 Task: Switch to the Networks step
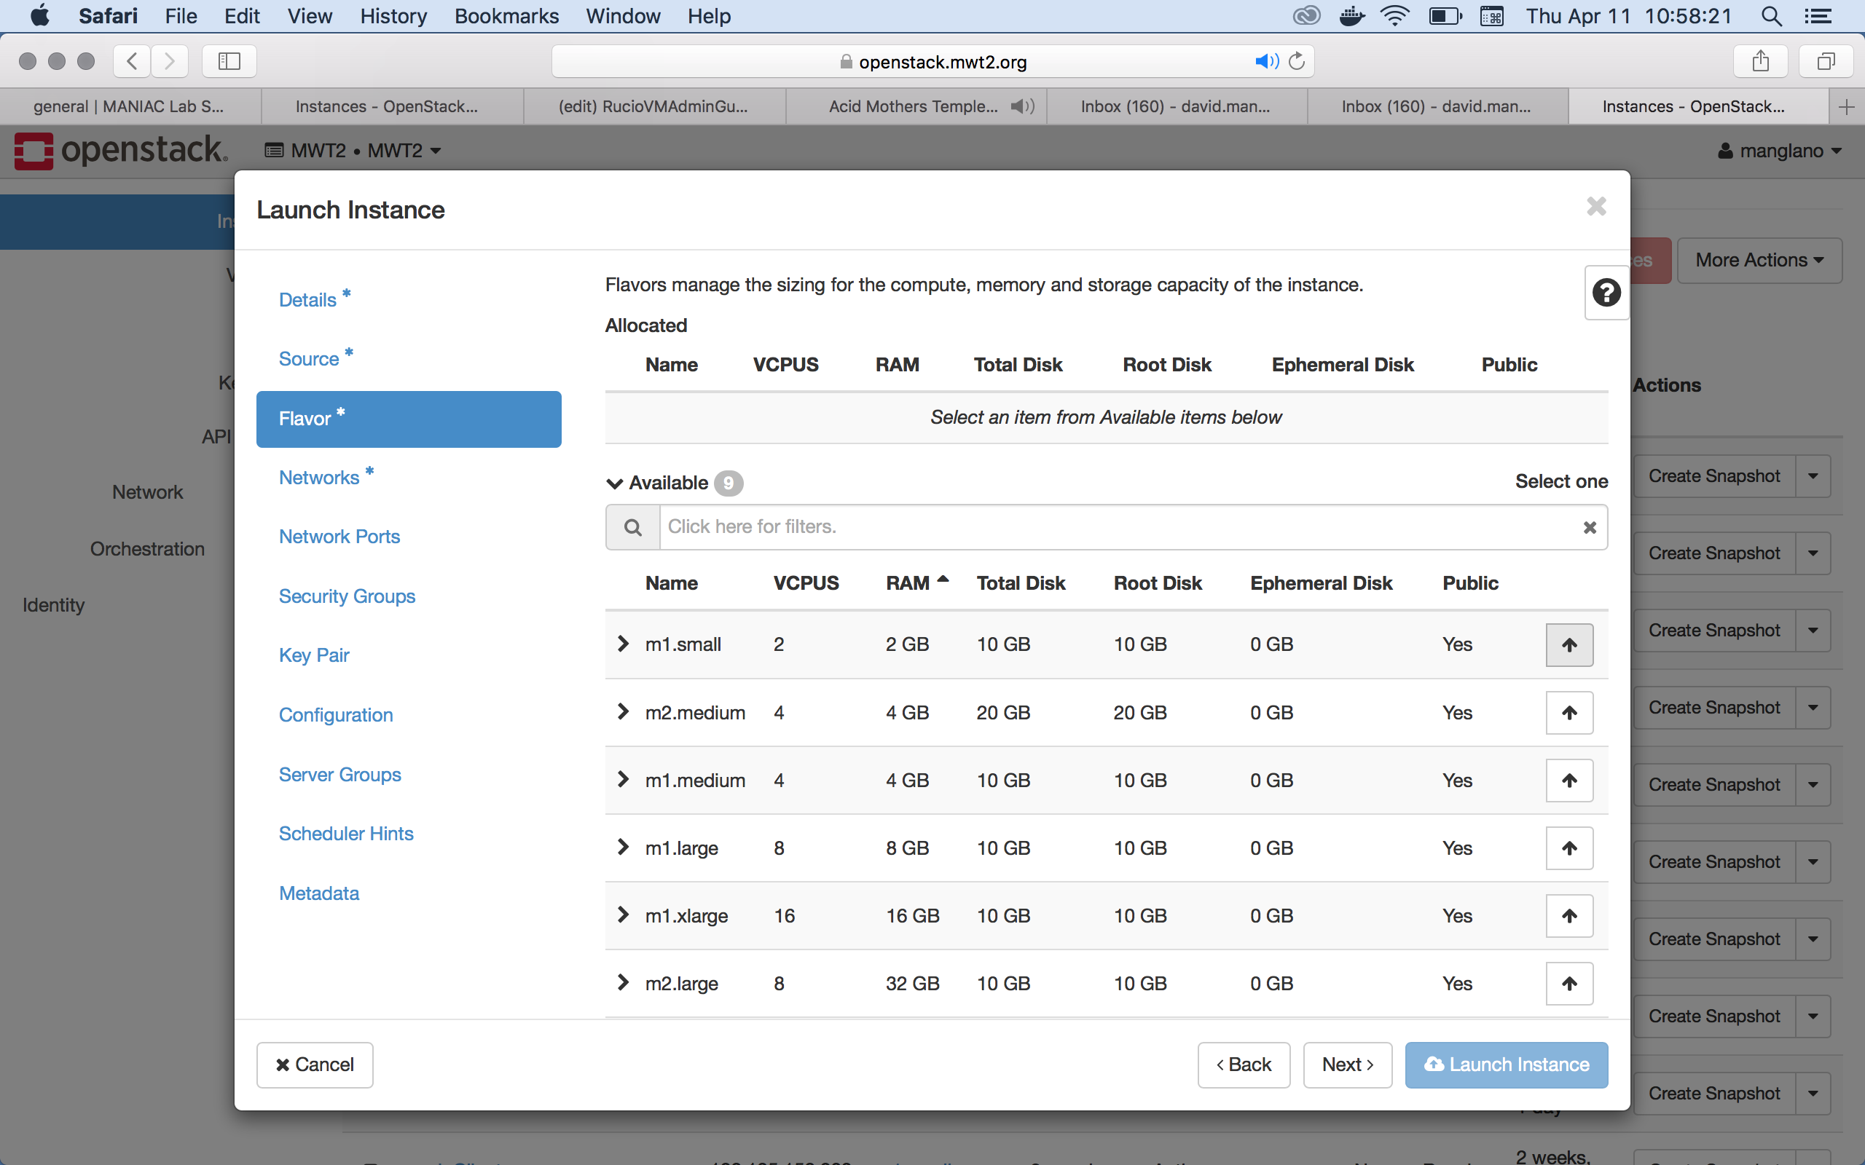(x=319, y=478)
